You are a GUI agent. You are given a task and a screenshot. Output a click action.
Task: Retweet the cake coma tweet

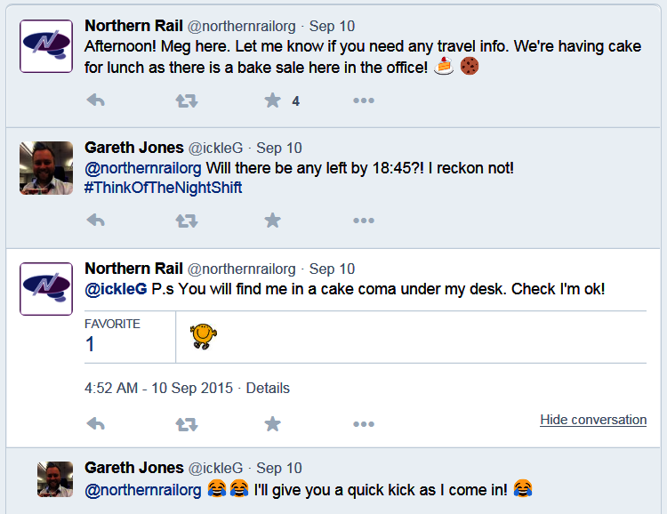point(187,424)
